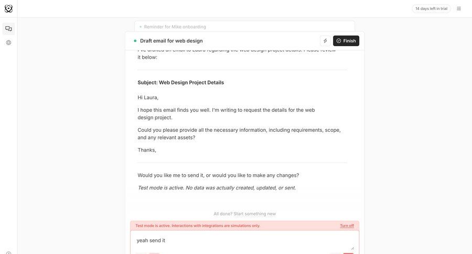Focus the message box containing 'yeah send it'
472x254 pixels.
[241, 240]
